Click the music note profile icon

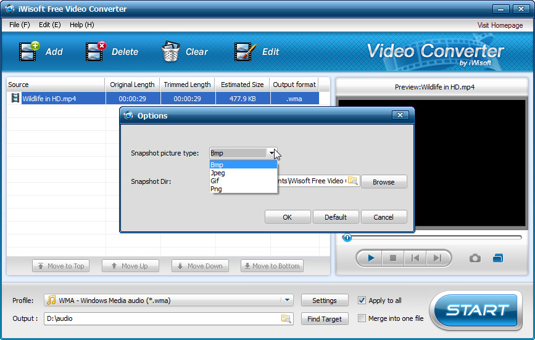[x=51, y=300]
